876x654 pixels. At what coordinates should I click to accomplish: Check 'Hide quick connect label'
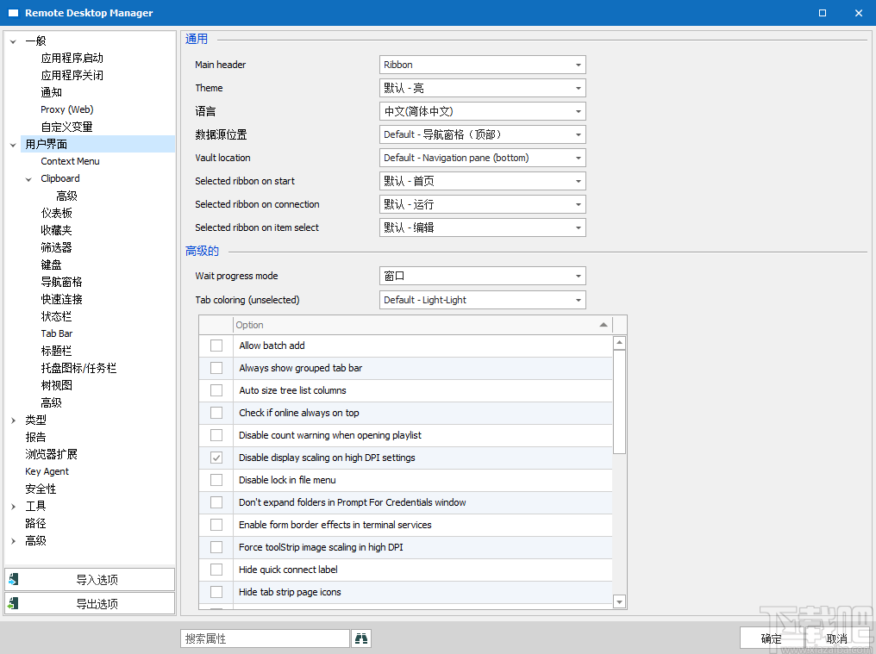217,569
